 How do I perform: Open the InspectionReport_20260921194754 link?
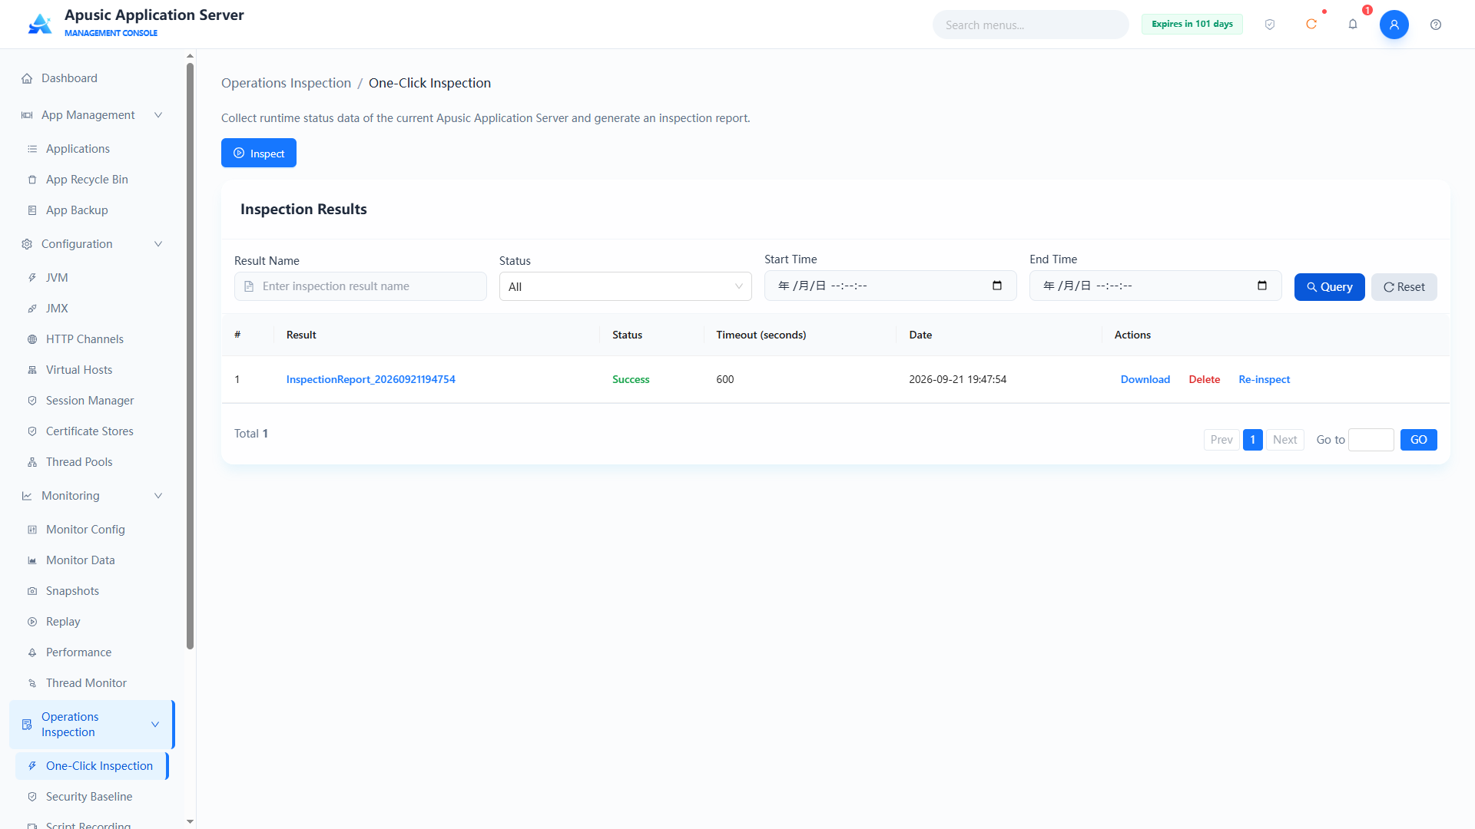(370, 379)
